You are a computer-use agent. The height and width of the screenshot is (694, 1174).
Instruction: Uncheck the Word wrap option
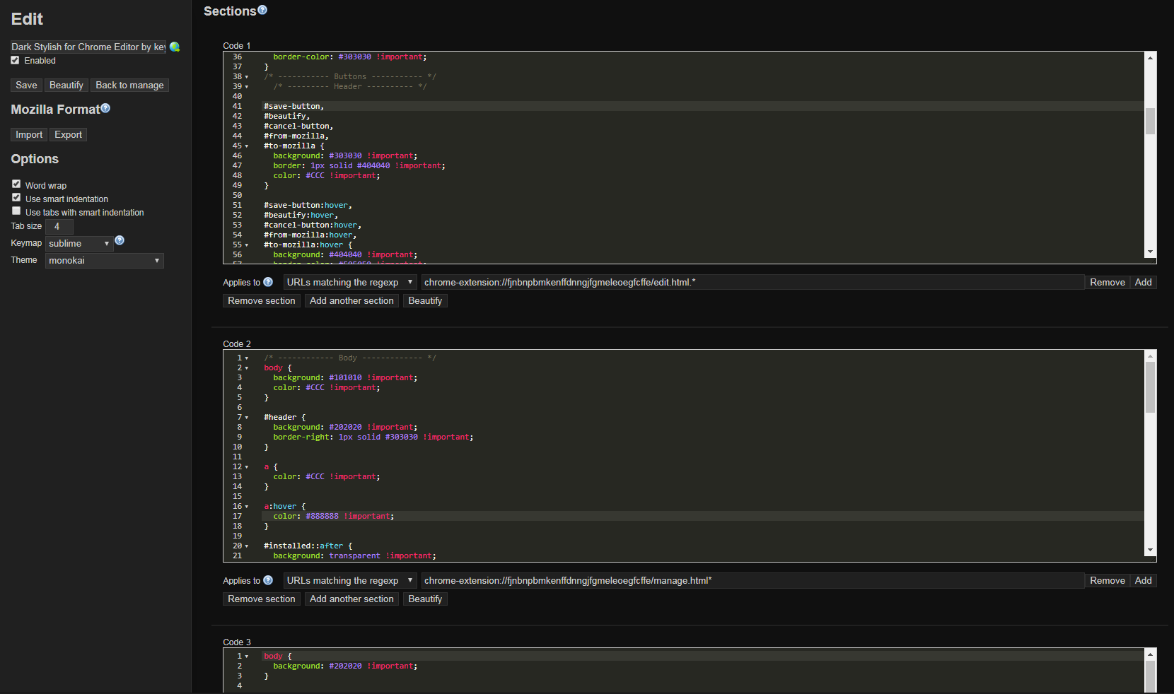tap(16, 184)
